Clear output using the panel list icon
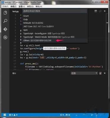The image size is (110, 118). pyautogui.click(x=101, y=73)
